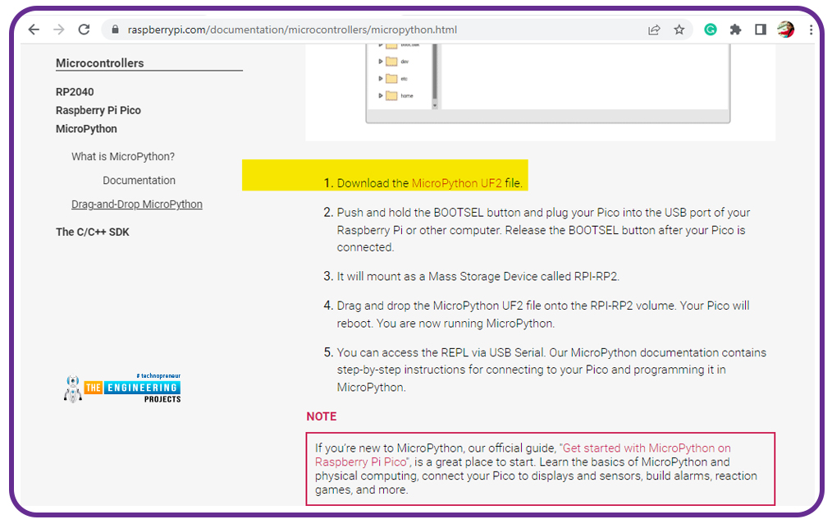Click the share page icon in address bar

[x=654, y=30]
